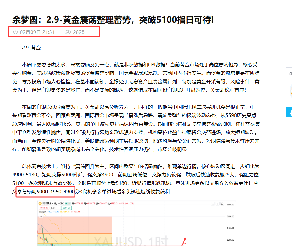Click the subheading text 2.9-黄金
The height and width of the screenshot is (246, 292).
[x=31, y=48]
